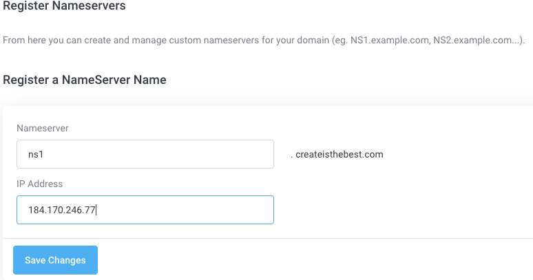Place cursor on the 184.170.246.77 address text
Screen dimensions: 533x280
62,210
